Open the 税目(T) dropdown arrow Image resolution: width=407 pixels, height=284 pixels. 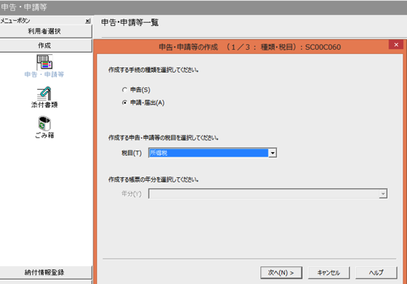272,153
